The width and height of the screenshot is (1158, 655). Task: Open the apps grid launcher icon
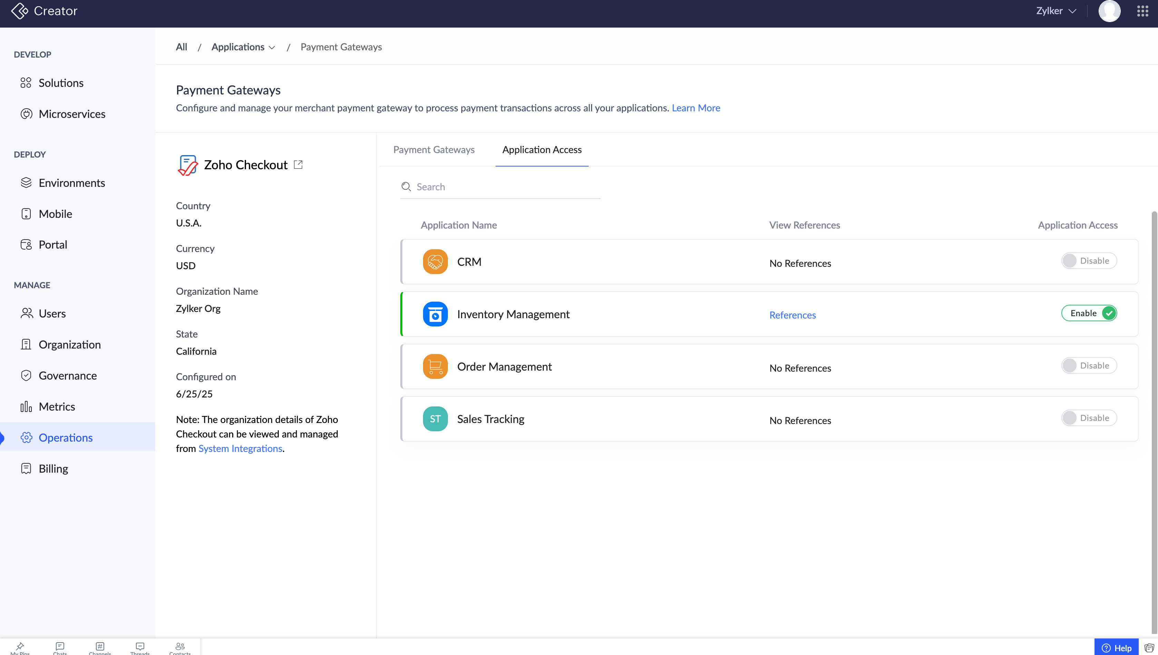pyautogui.click(x=1142, y=11)
